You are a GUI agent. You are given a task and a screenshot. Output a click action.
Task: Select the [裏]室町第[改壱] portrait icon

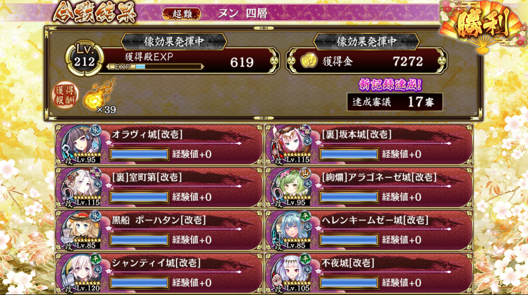(x=81, y=187)
